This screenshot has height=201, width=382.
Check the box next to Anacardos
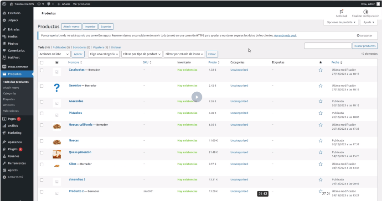[42, 101]
